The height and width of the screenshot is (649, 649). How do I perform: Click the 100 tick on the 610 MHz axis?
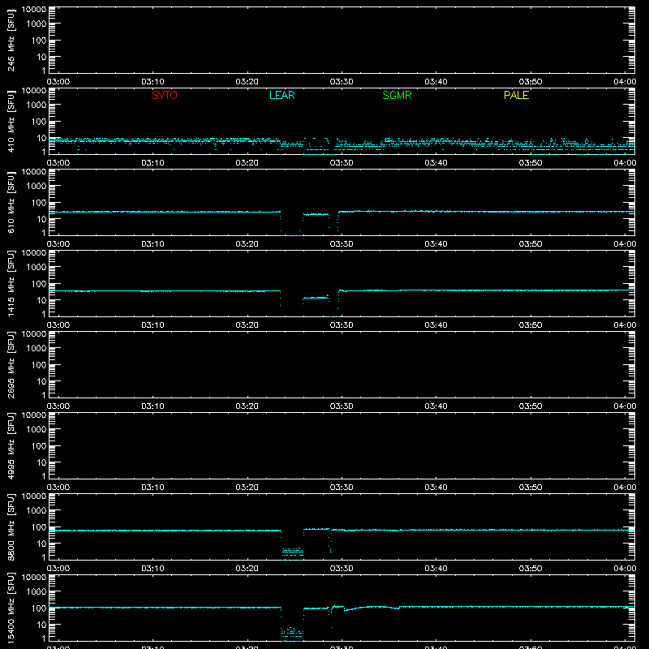(x=39, y=203)
